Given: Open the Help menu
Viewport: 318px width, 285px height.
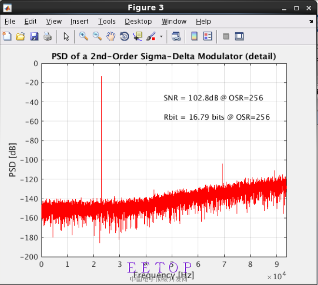Looking at the screenshot, I should (x=204, y=21).
